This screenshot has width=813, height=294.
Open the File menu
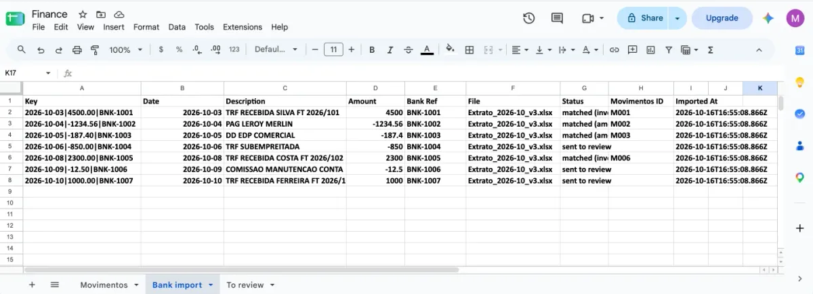pos(39,27)
